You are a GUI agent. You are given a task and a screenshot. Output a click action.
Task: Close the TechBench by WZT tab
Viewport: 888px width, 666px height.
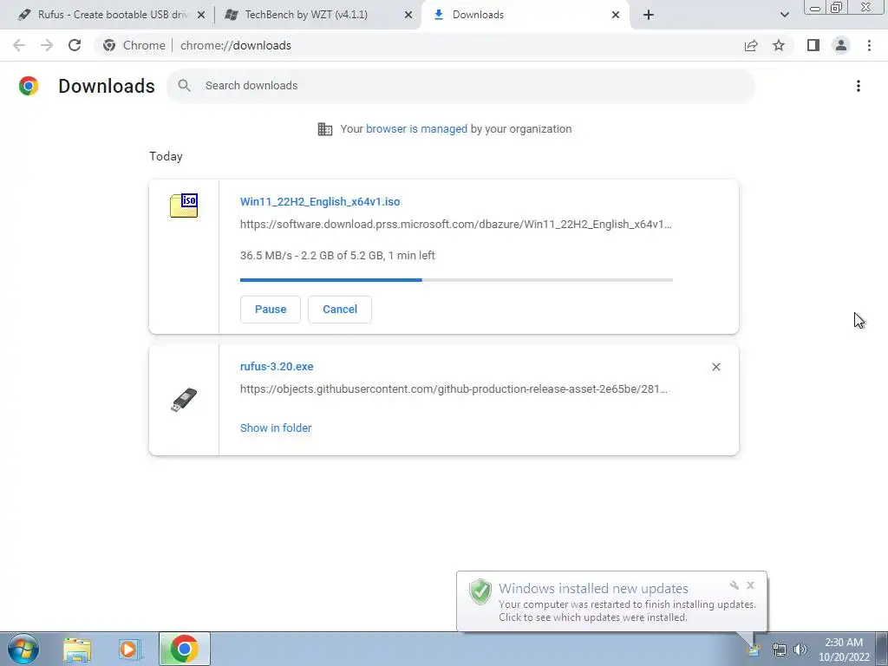point(408,16)
